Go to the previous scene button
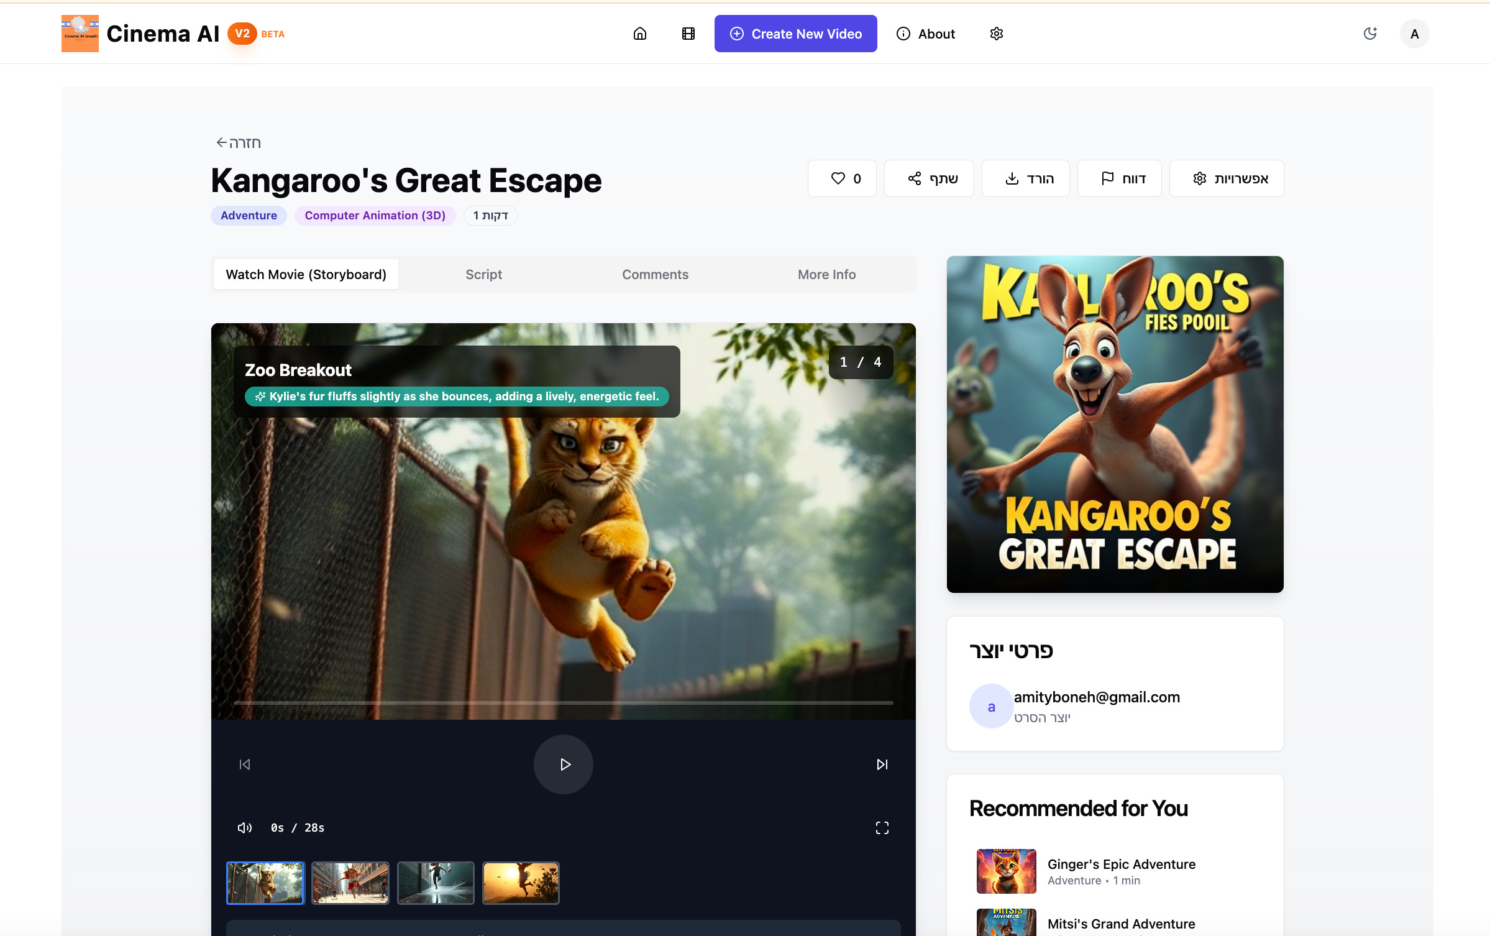The height and width of the screenshot is (936, 1490). coord(245,764)
